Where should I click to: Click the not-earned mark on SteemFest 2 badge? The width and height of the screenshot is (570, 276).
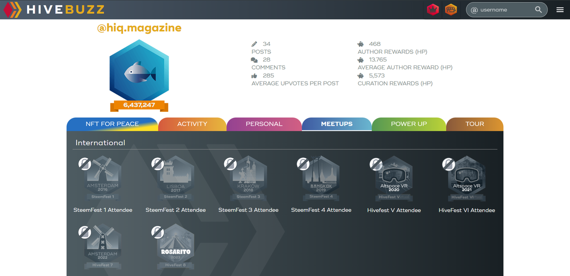pos(157,164)
